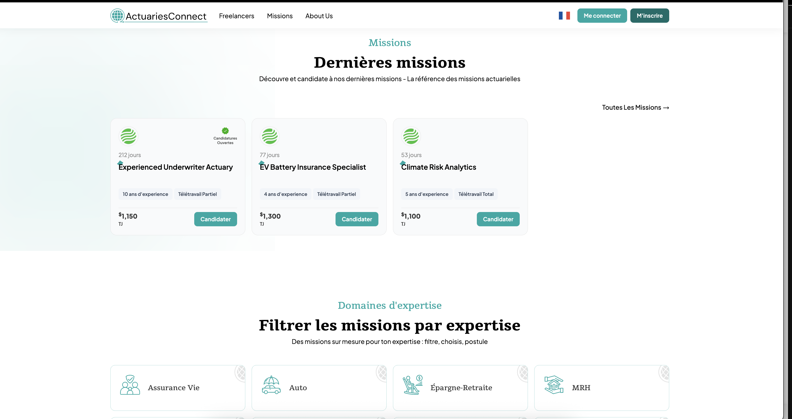The height and width of the screenshot is (419, 792).
Task: Click the 212 jours duration text
Action: 130,155
